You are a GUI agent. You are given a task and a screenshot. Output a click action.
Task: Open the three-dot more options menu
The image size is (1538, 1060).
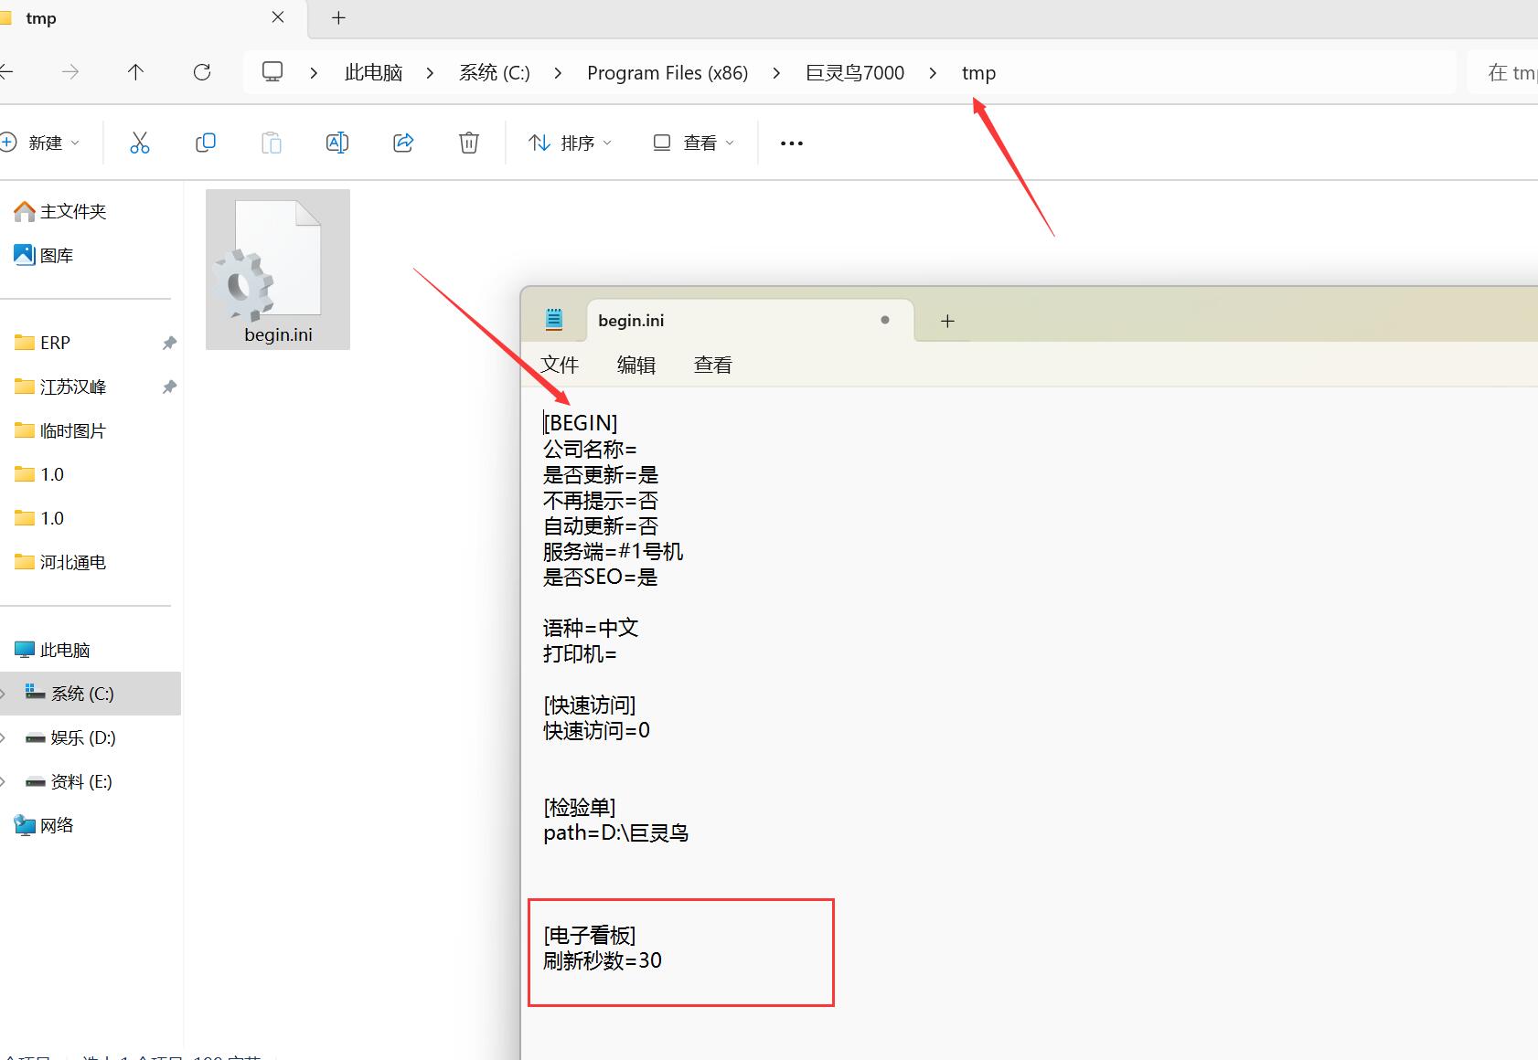[791, 143]
